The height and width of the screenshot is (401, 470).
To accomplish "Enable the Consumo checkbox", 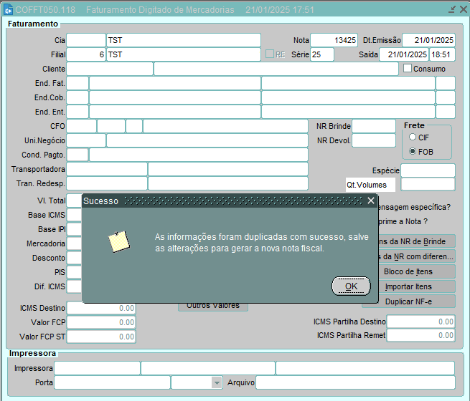I will click(408, 69).
